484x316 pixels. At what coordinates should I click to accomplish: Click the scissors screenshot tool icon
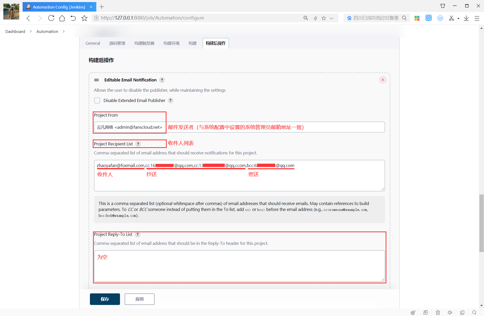tap(451, 18)
